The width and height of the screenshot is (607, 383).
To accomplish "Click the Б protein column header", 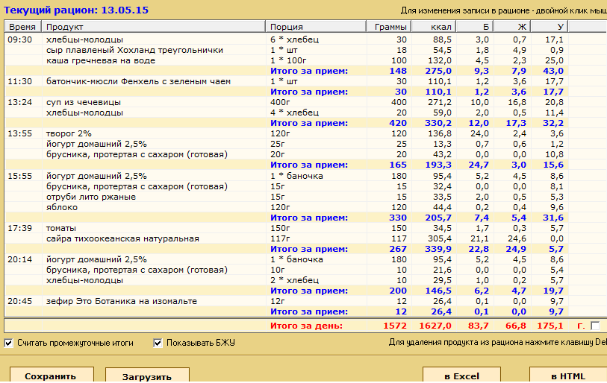I will 475,27.
